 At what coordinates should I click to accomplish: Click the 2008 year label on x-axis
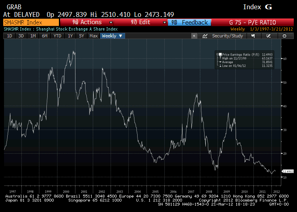[x=209, y=191]
